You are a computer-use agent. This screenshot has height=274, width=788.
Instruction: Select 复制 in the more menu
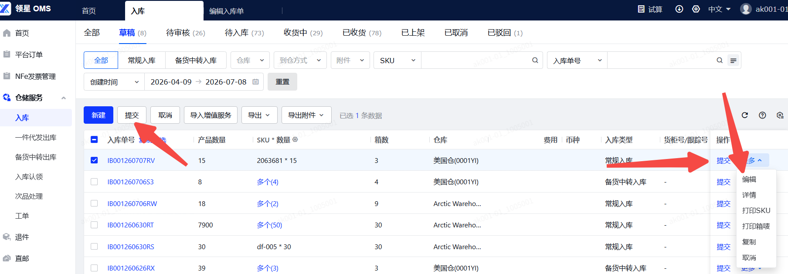tap(749, 242)
